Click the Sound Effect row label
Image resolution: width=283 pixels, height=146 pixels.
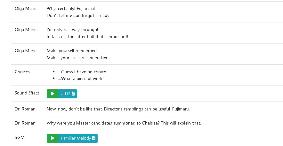27,93
